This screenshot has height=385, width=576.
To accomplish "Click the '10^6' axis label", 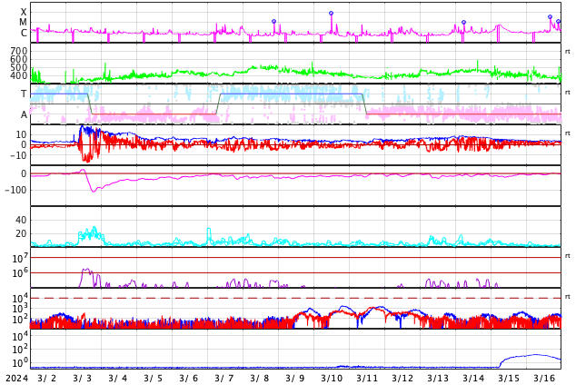I will (20, 272).
